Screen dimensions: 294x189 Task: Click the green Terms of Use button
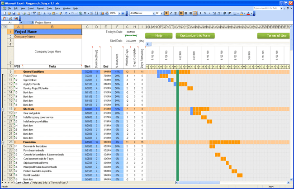[274, 36]
